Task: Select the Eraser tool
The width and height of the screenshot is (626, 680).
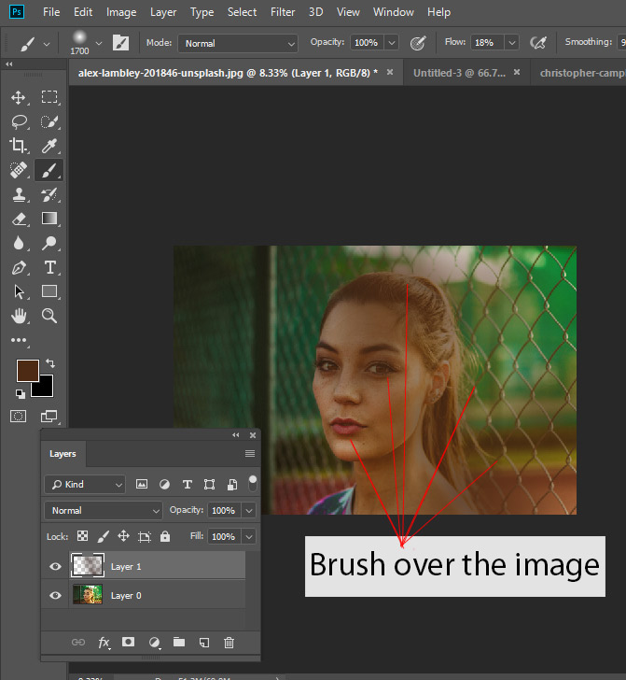Action: 19,219
